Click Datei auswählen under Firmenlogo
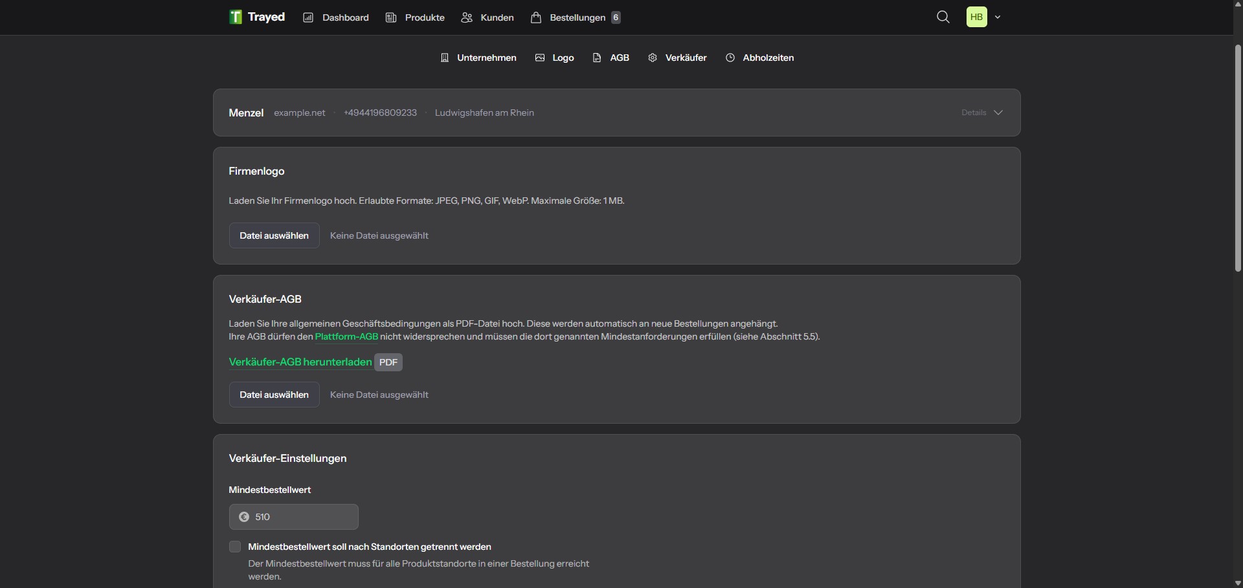 [274, 235]
